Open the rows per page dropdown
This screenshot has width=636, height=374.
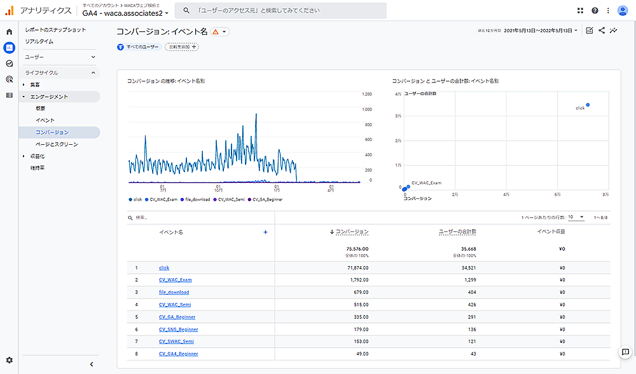tap(576, 217)
